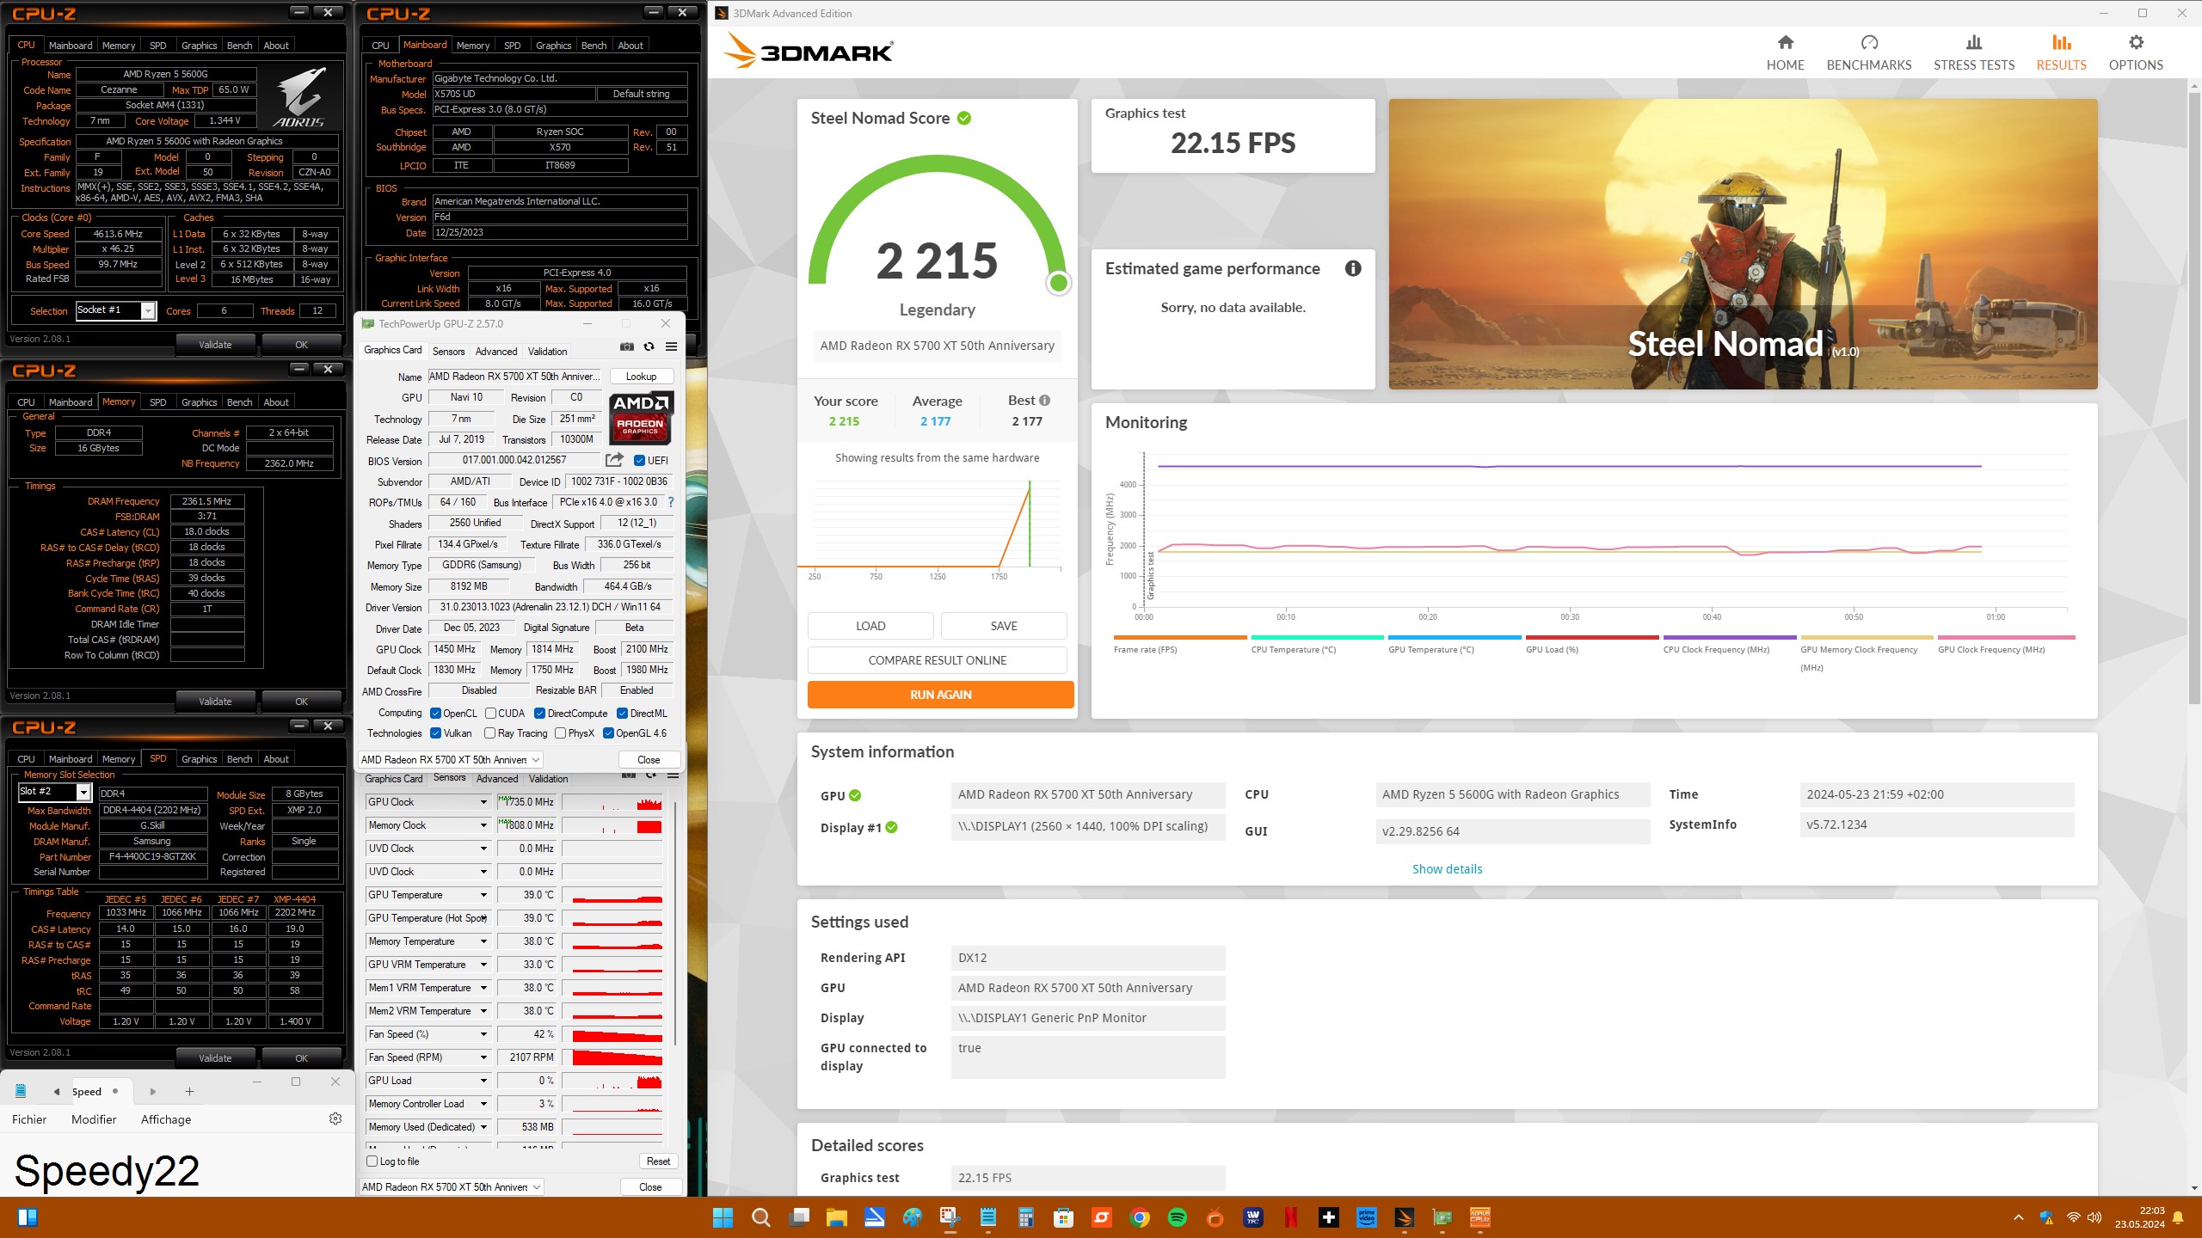Show the estimated game performance info icon
This screenshot has height=1238, width=2202.
(x=1353, y=268)
